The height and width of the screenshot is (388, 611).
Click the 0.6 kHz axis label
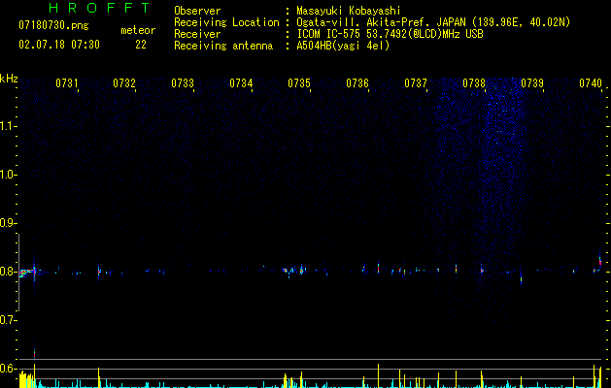point(8,369)
